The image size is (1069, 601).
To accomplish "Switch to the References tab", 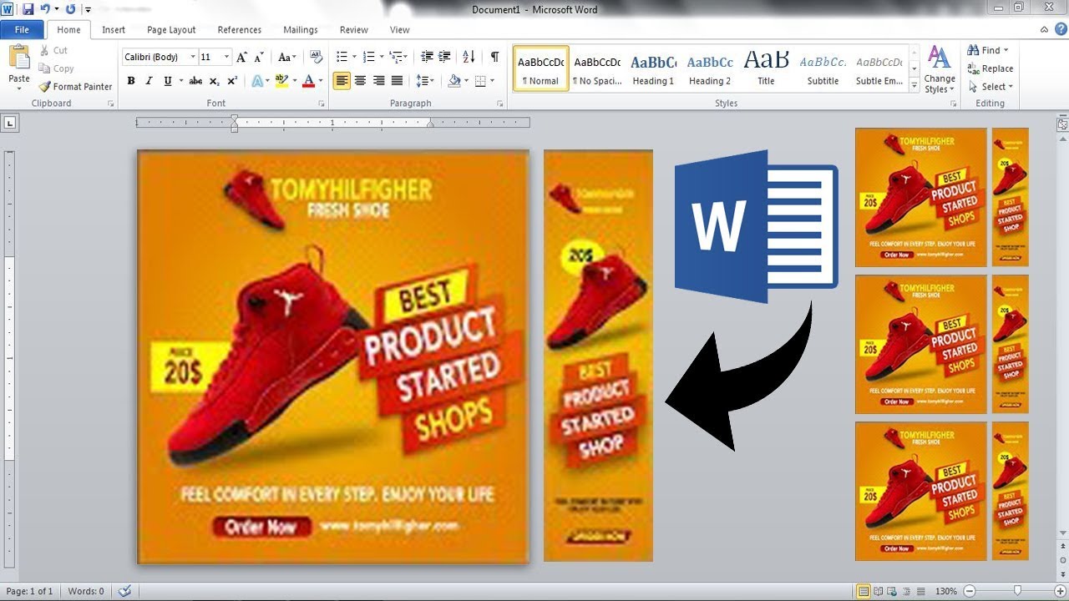I will coord(240,29).
